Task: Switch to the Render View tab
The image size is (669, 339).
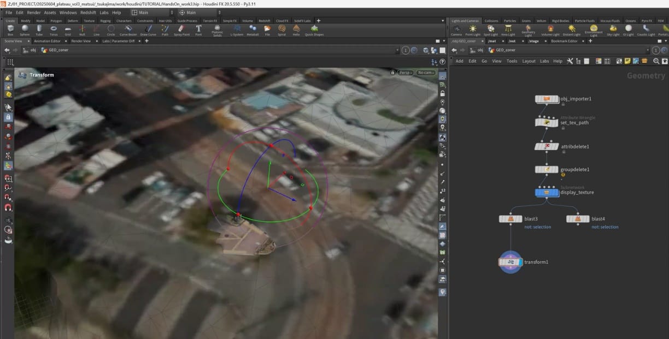Action: click(x=80, y=41)
